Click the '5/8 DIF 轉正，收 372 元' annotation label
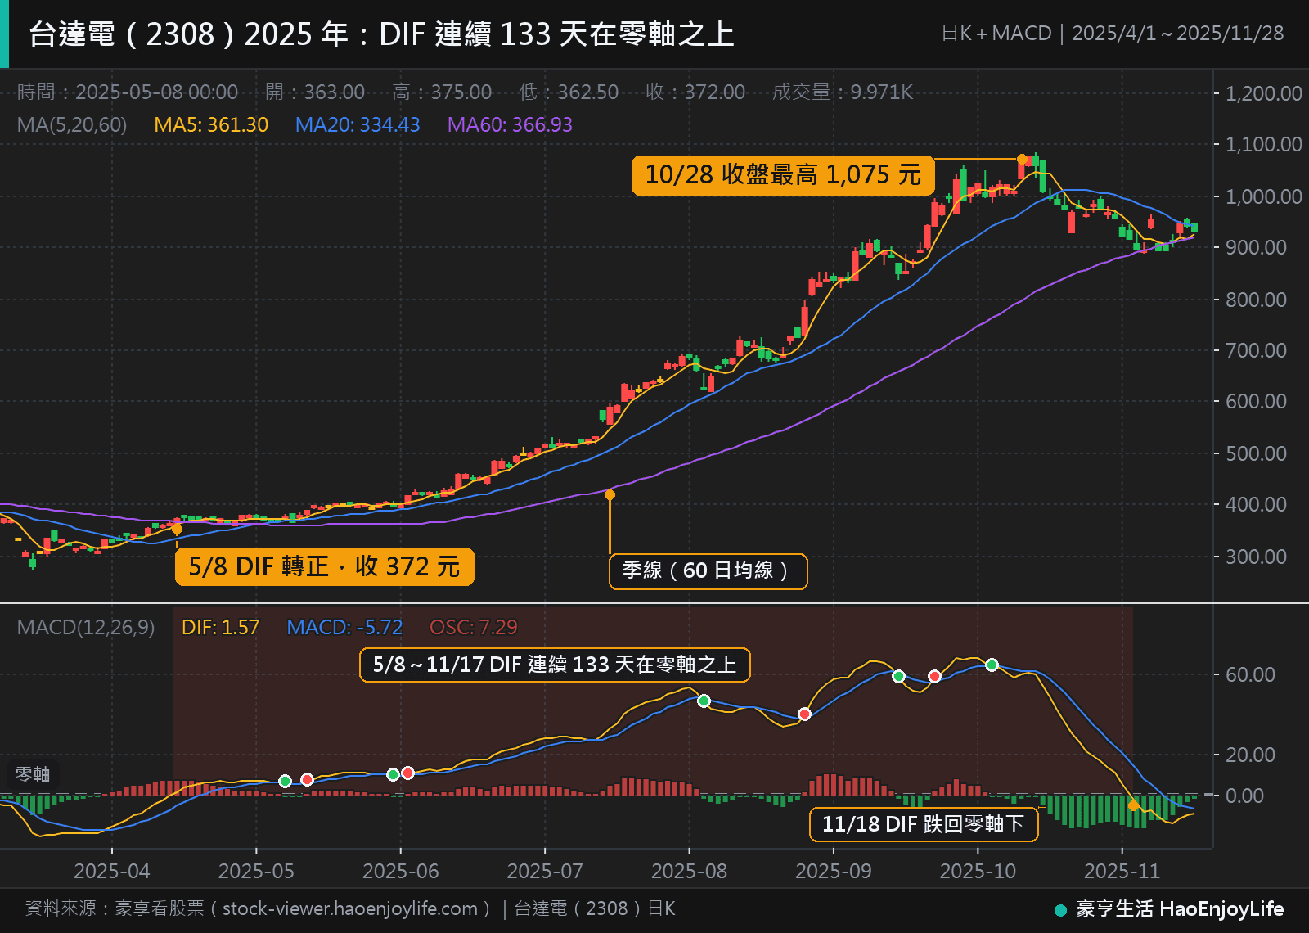The width and height of the screenshot is (1309, 933). (x=324, y=566)
